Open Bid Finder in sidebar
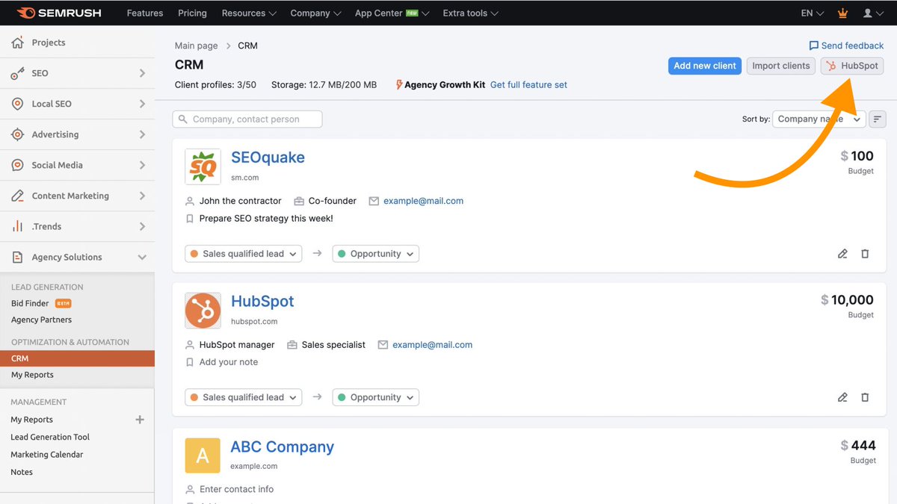Viewport: 897px width, 504px height. (x=30, y=303)
